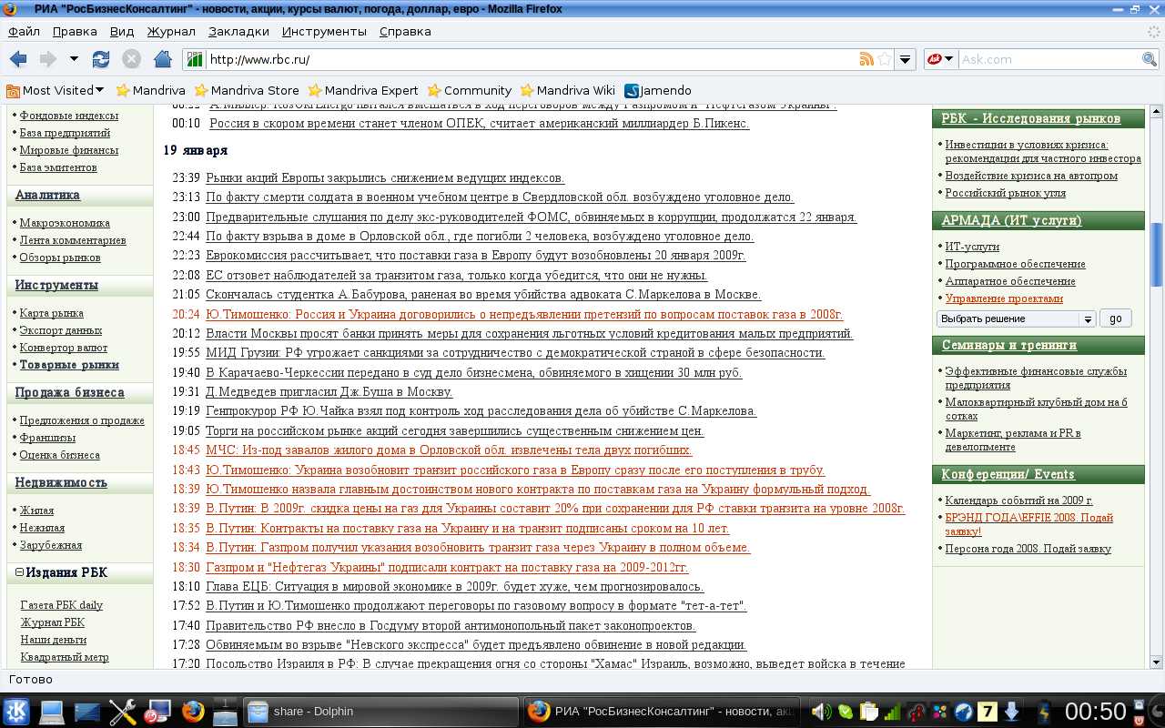The height and width of the screenshot is (728, 1165).
Task: Open the Управление проектами link
Action: pyautogui.click(x=1004, y=298)
